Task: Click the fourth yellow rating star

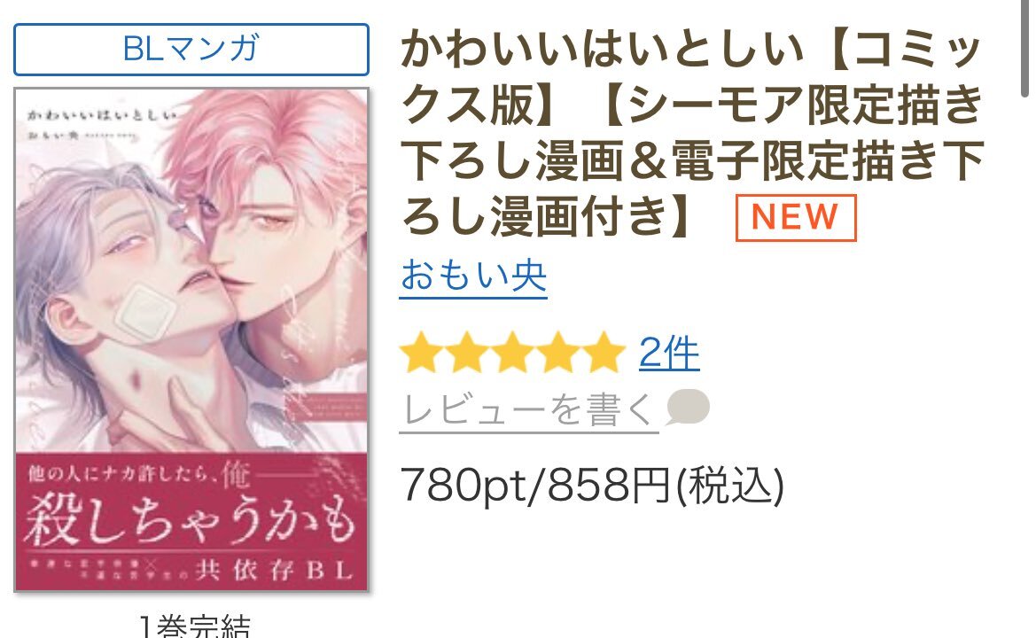Action: click(558, 353)
